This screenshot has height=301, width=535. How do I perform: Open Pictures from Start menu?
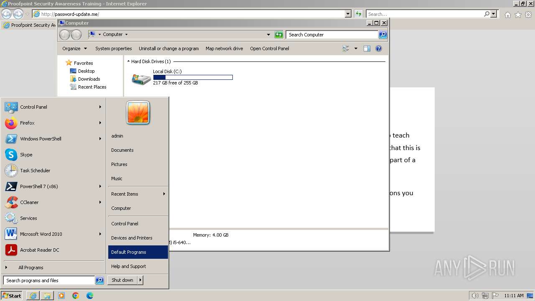coord(138,164)
